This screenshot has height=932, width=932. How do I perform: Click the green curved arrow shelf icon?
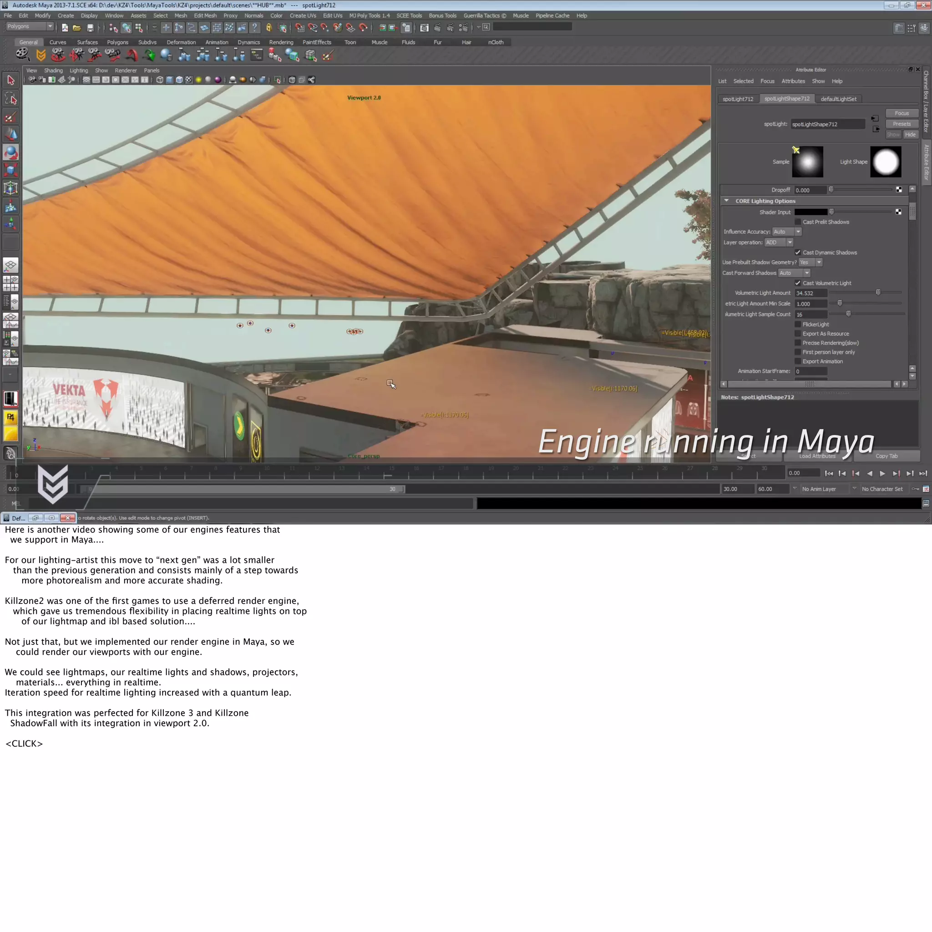coord(150,55)
